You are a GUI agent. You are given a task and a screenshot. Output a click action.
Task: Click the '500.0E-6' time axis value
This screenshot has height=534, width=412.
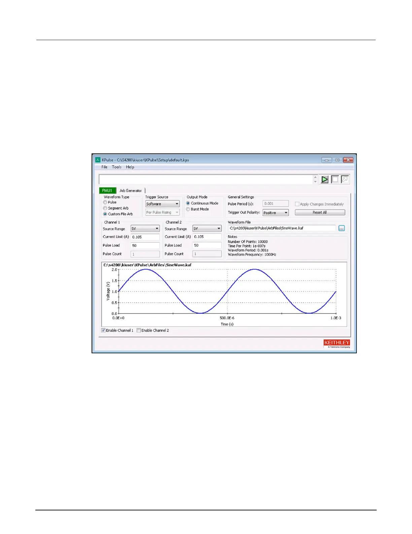[x=227, y=318]
